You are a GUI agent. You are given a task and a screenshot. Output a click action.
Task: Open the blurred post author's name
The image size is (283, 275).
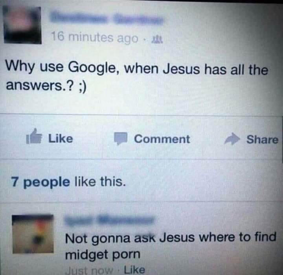[107, 19]
